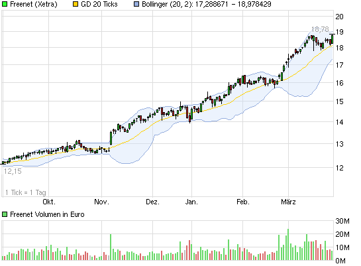
Task: Click the 'März' month axis label
Action: click(x=288, y=202)
